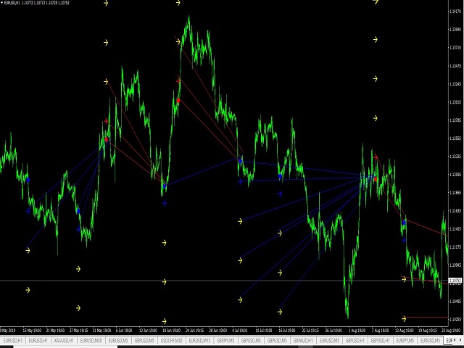
Task: Click the horizontal scrollbar thumb at bottom
Action: coord(65,347)
